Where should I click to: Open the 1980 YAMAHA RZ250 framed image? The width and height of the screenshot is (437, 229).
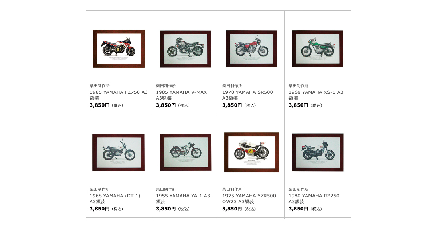(318, 152)
